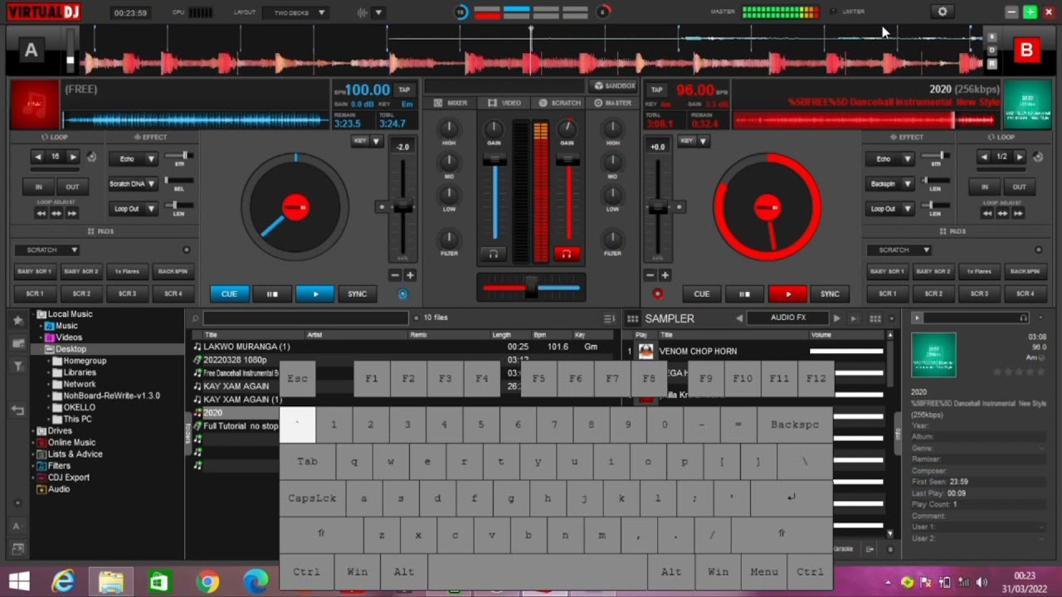Switch to VIDEO tab
This screenshot has width=1062, height=597.
pyautogui.click(x=504, y=103)
